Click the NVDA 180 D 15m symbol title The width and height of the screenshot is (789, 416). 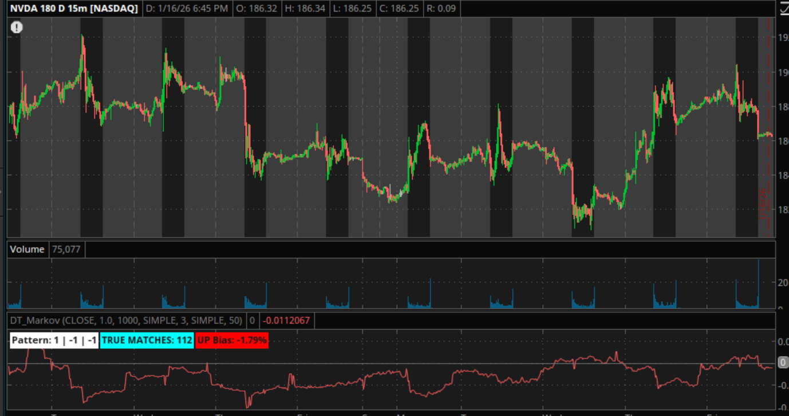tap(74, 9)
